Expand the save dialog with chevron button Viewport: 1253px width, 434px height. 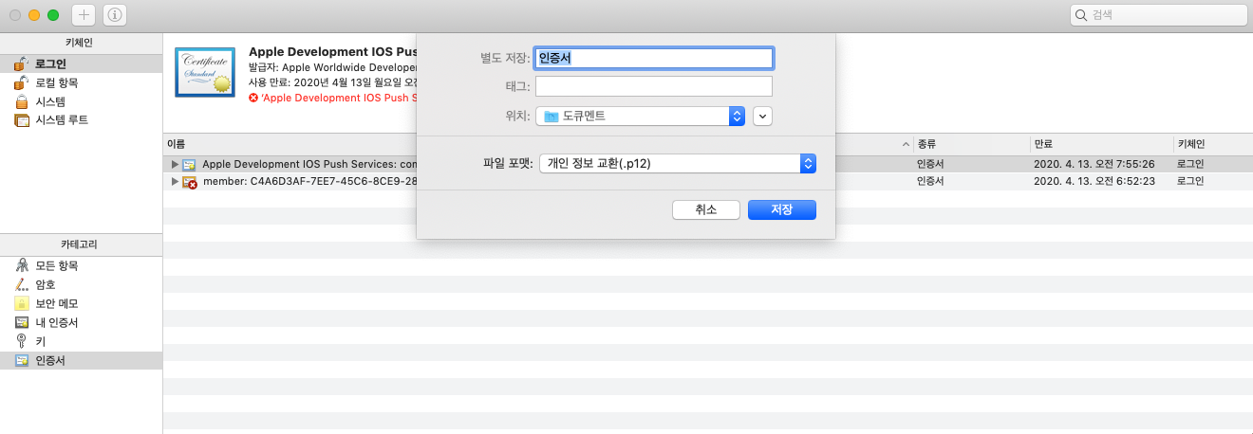coord(763,116)
